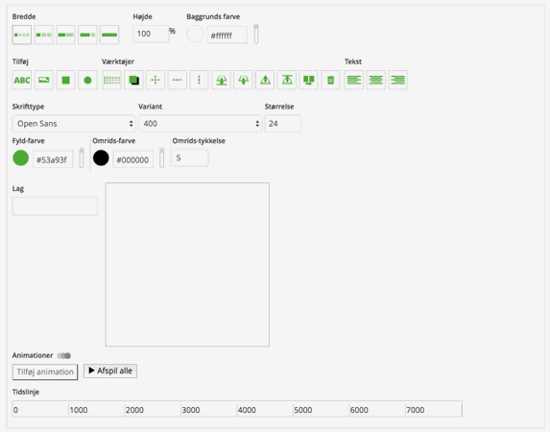The image size is (550, 432).
Task: Click the 3000 mark on Tidslinje
Action: tap(190, 410)
